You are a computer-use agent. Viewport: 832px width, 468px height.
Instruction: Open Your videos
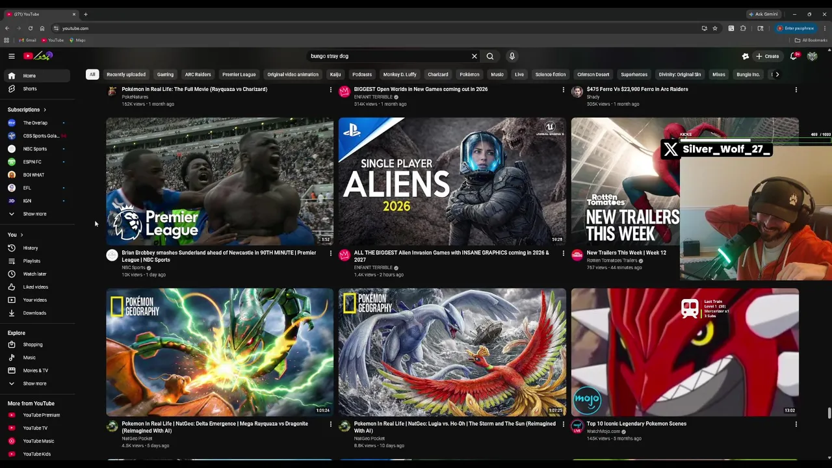coord(38,300)
